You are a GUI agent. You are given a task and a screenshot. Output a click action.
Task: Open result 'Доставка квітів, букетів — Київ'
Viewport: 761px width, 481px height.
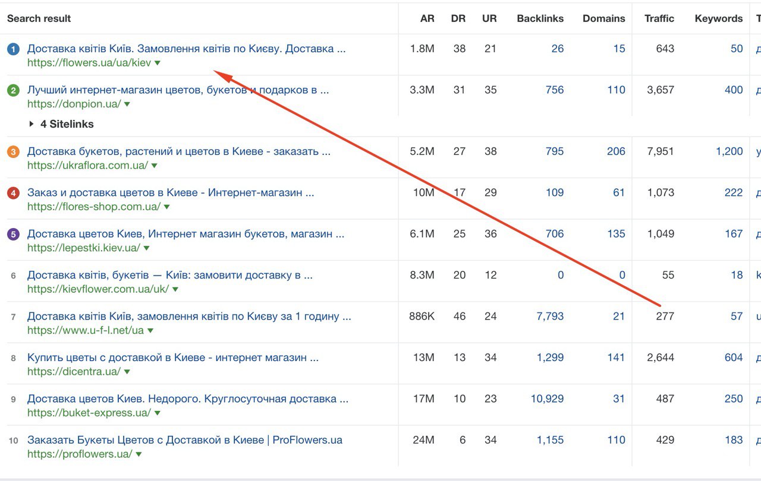click(x=170, y=275)
